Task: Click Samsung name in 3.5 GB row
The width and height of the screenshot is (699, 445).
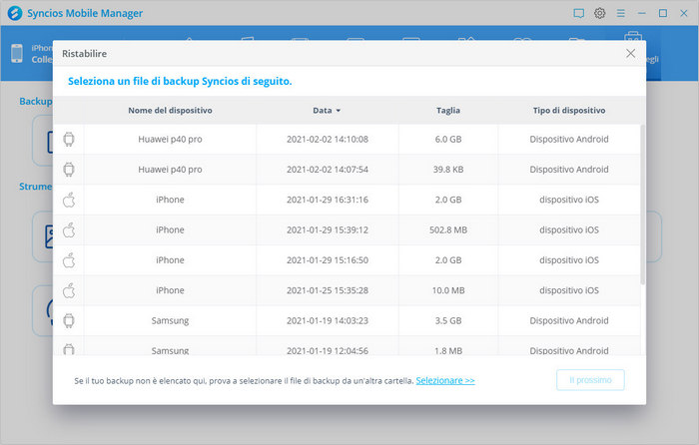Action: pyautogui.click(x=170, y=320)
